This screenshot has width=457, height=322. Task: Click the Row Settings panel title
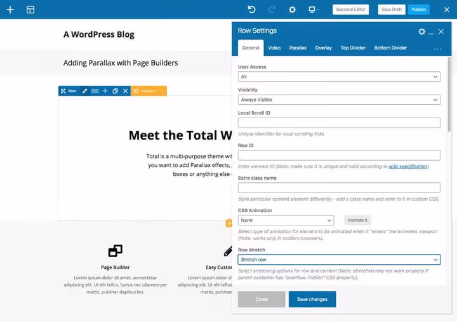257,30
